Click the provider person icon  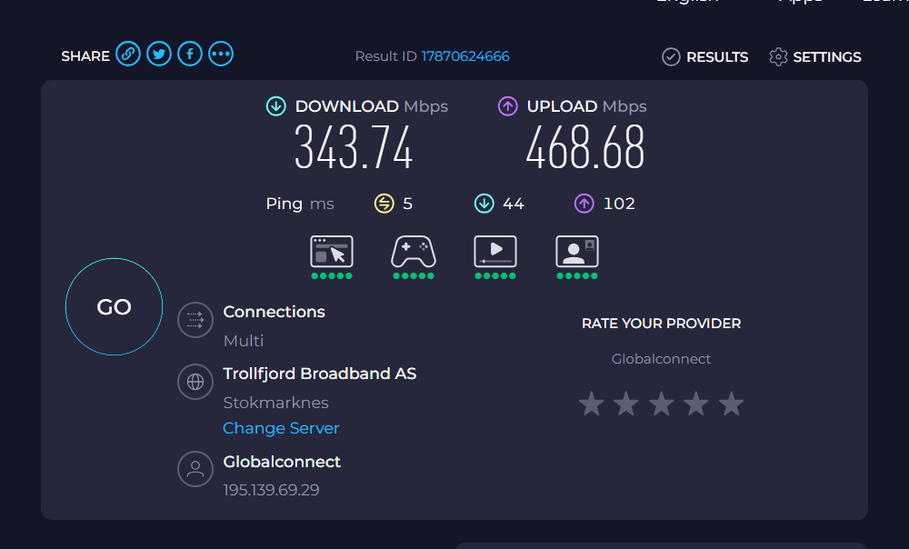(x=195, y=469)
